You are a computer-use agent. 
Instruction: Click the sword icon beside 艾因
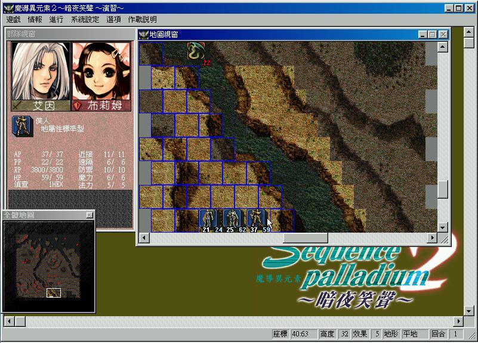click(17, 106)
